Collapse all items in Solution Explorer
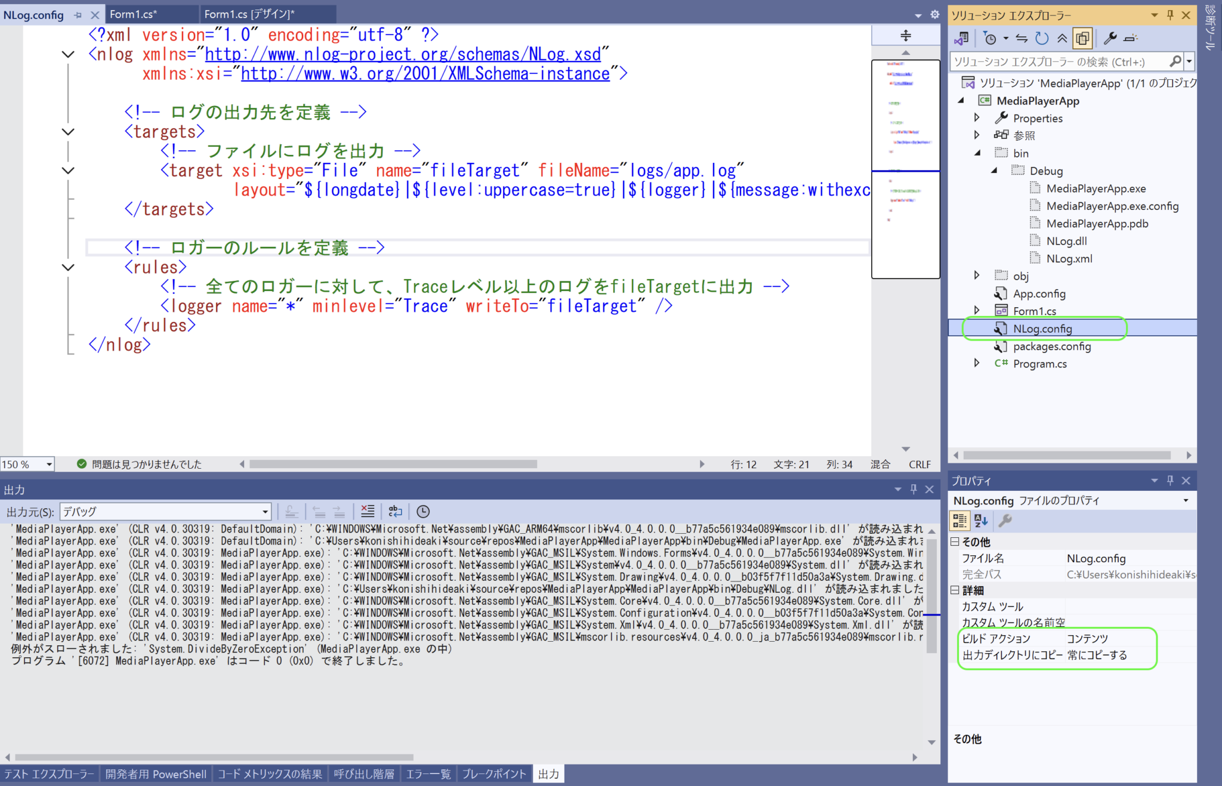1222x786 pixels. click(1062, 38)
